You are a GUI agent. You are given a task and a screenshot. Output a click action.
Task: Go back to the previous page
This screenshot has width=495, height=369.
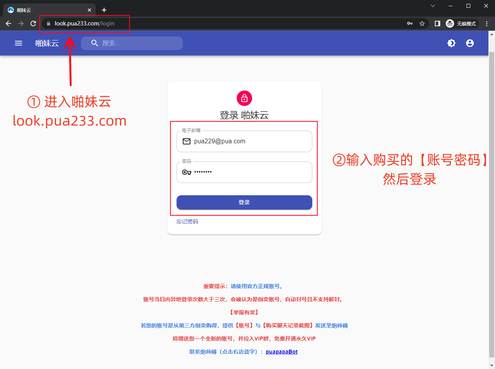[x=8, y=23]
